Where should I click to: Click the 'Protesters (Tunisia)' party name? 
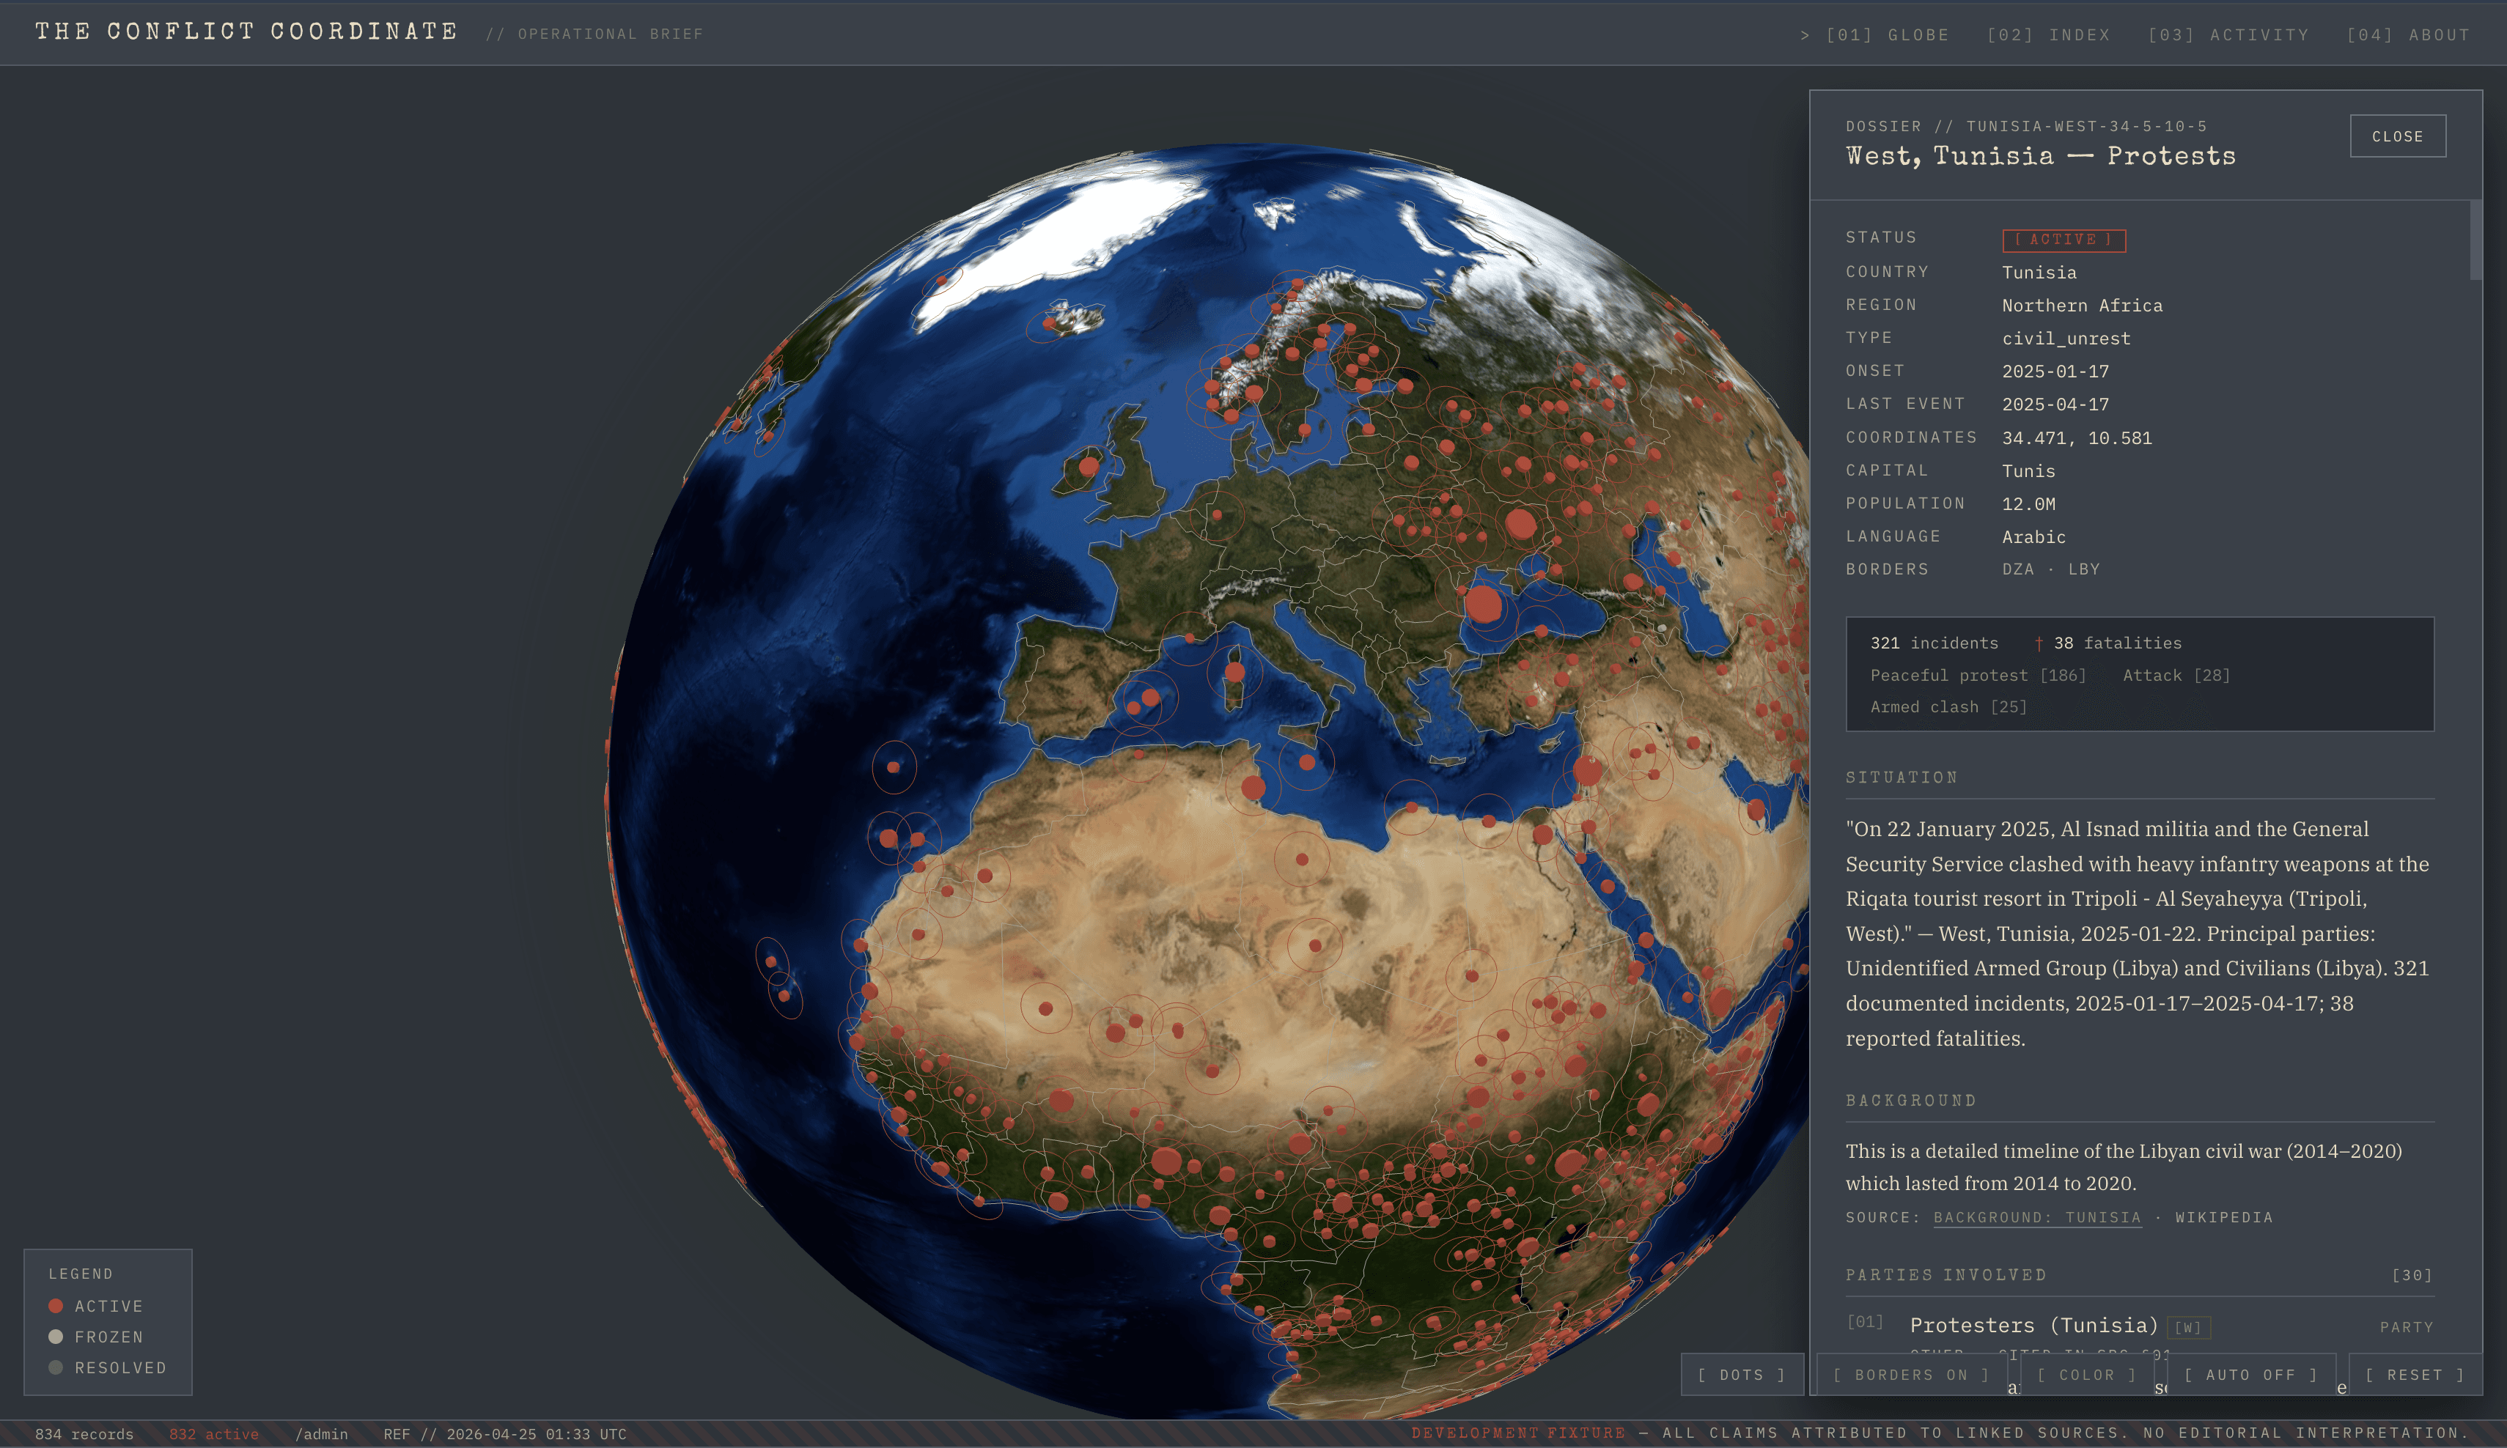pyautogui.click(x=2033, y=1326)
